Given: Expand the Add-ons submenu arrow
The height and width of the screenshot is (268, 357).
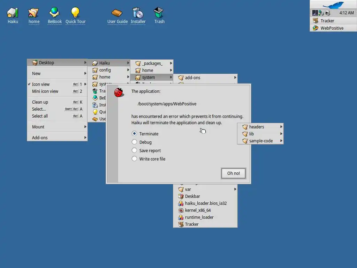Looking at the screenshot, I should click(x=85, y=137).
